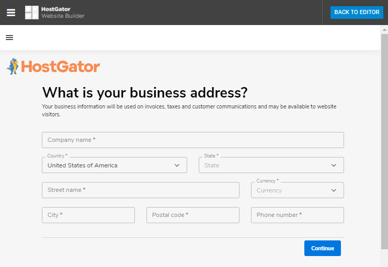Open the black hamburger menu in the white bar

coord(9,38)
